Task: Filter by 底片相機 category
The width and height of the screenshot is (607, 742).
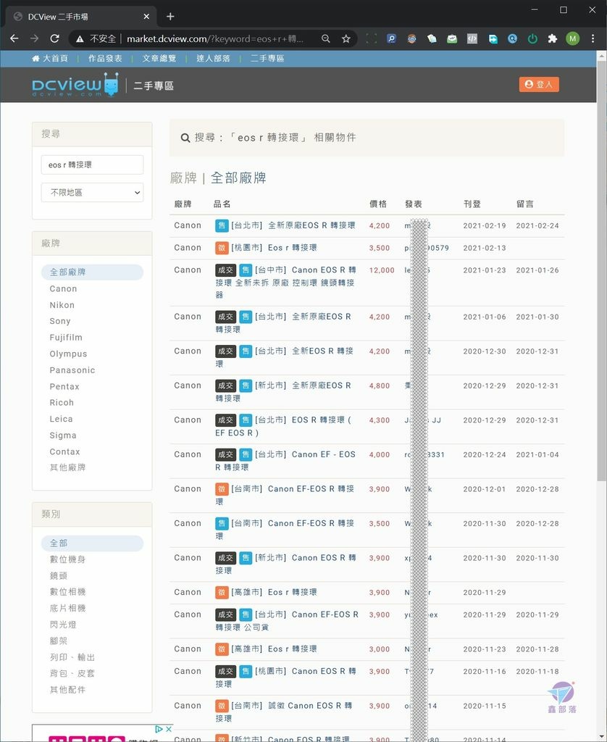Action: click(67, 608)
